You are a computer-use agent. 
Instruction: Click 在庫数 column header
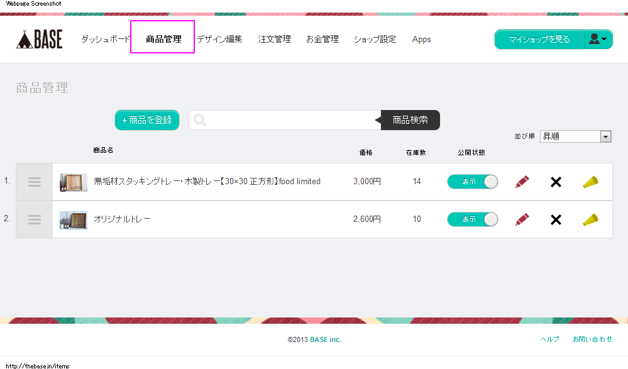[416, 153]
